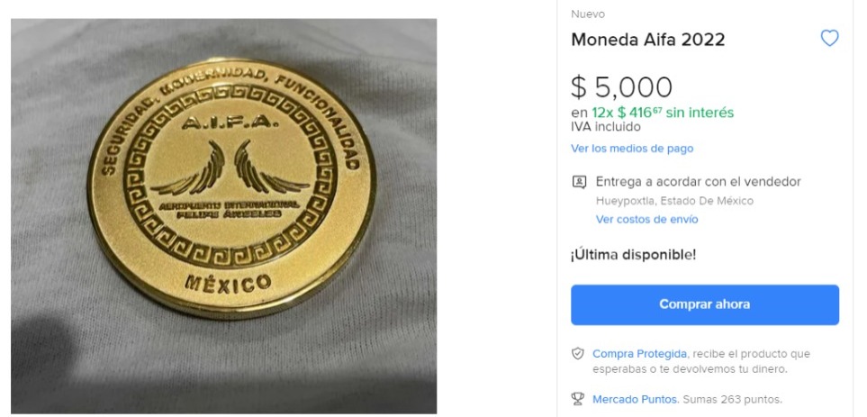Click the ¡Última disponible! stock notice
This screenshot has height=417, width=867.
click(634, 256)
